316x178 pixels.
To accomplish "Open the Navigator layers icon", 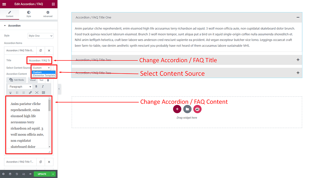I will click(x=10, y=174).
